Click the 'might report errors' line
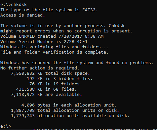Image resolution: width=157 pixels, height=130 pixels. [x=66, y=31]
